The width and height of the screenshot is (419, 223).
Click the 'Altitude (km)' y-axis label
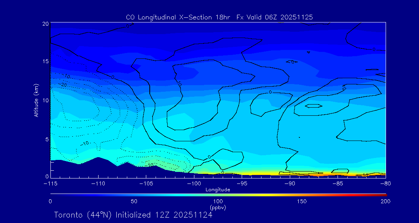coord(36,100)
